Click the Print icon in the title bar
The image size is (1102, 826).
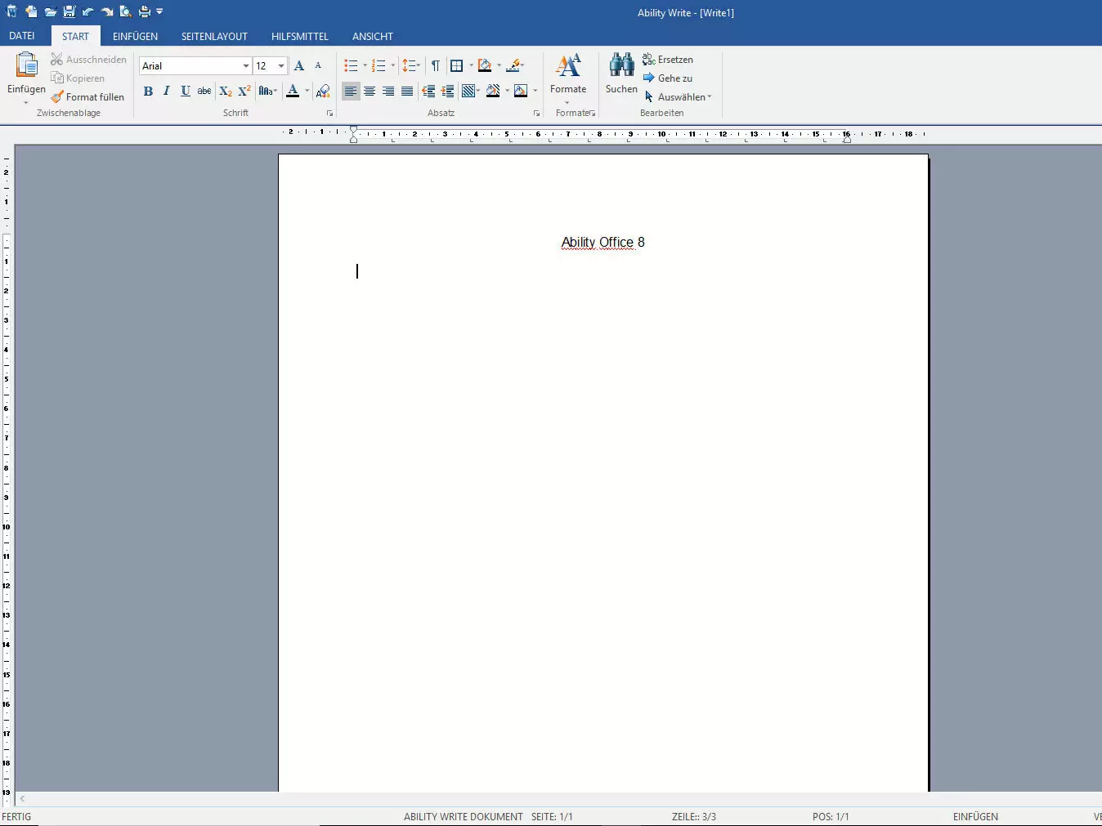(145, 11)
